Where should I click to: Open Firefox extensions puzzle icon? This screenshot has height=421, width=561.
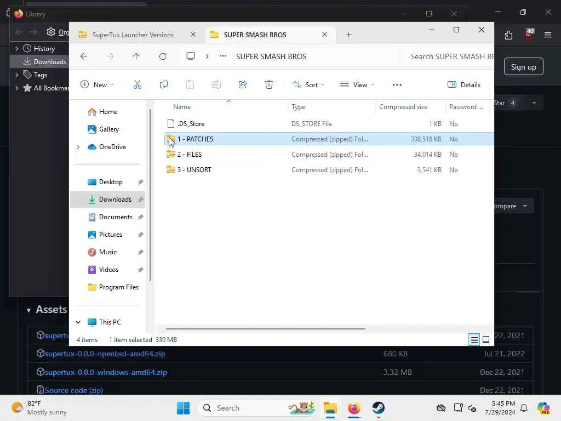pos(508,35)
